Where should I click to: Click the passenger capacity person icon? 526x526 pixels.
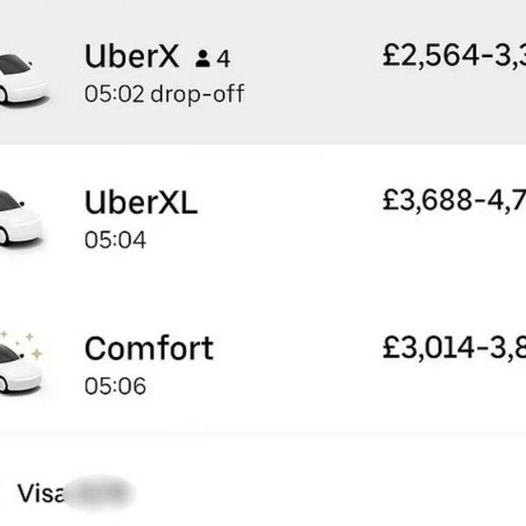tap(203, 59)
